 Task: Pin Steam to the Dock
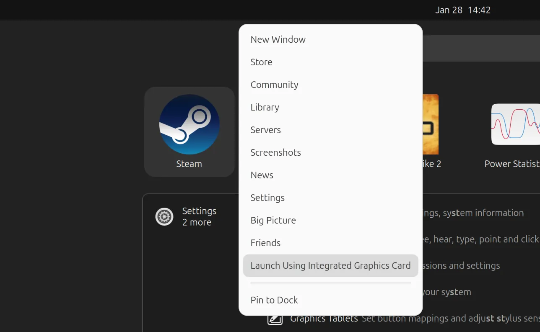274,300
